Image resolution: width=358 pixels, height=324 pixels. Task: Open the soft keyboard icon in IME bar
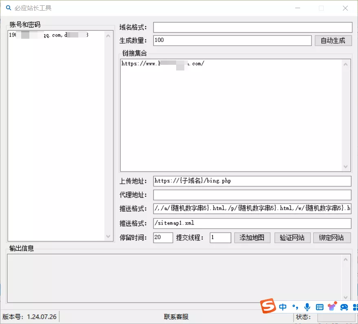319,307
